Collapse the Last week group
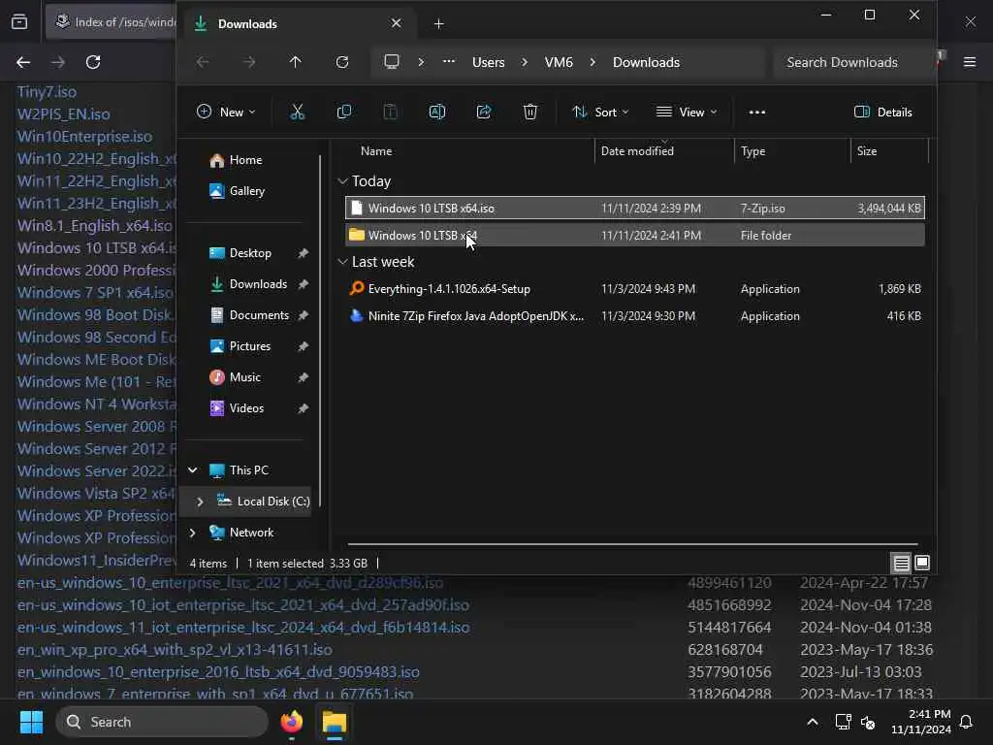This screenshot has width=993, height=745. point(342,262)
